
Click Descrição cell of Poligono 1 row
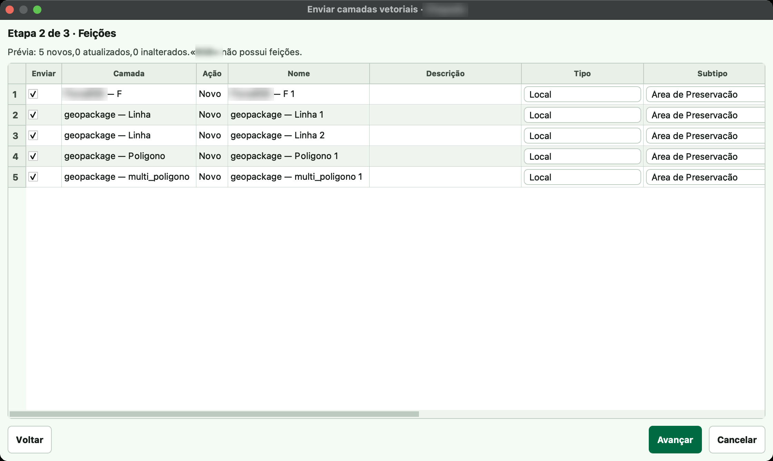click(446, 156)
